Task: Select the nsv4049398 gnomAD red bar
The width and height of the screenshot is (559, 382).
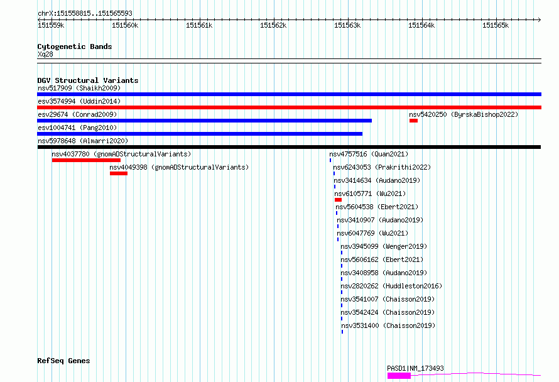Action: click(x=119, y=173)
